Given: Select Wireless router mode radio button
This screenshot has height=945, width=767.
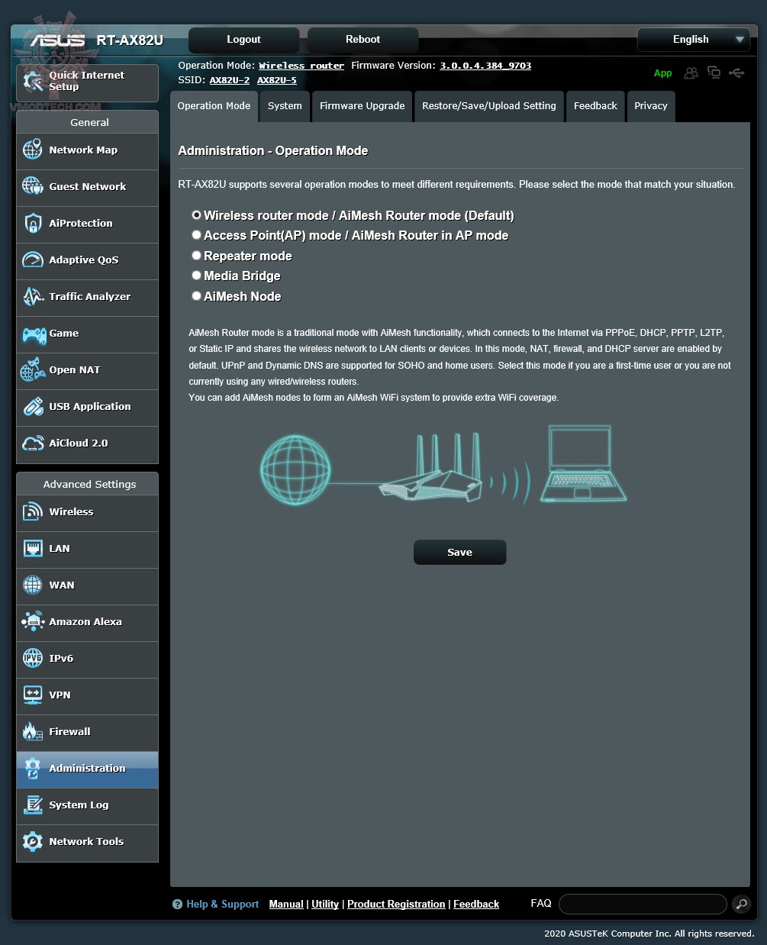Looking at the screenshot, I should click(x=196, y=215).
